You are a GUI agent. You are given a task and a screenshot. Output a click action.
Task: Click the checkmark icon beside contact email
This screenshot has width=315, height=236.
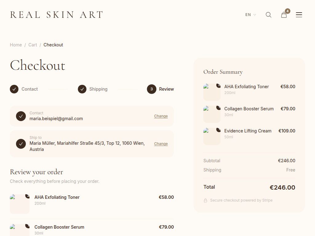pyautogui.click(x=21, y=116)
